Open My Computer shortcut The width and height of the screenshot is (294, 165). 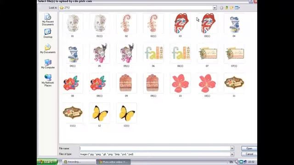[48, 64]
